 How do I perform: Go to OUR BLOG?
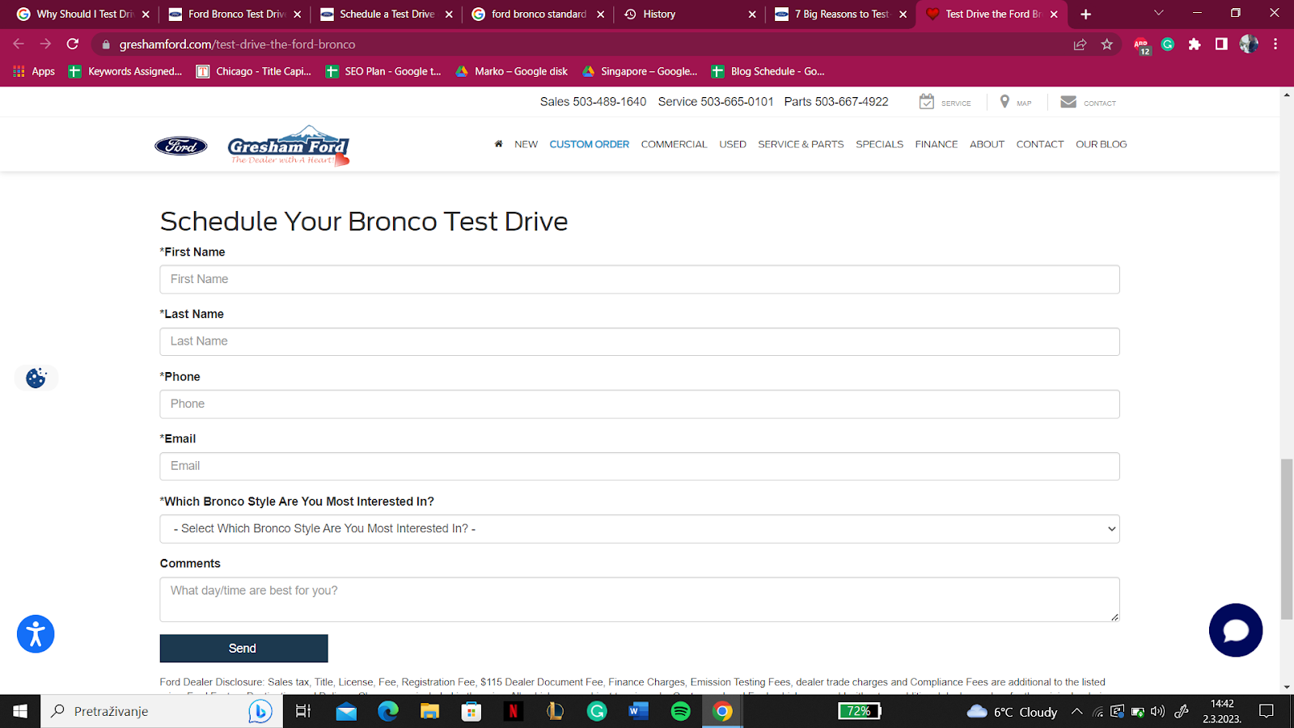pyautogui.click(x=1101, y=144)
